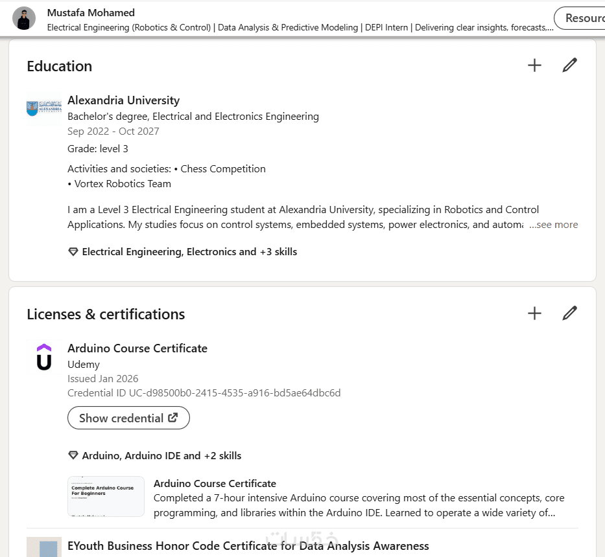Click the pencil icon to edit Education
Screen dimensions: 605x557
pos(569,65)
